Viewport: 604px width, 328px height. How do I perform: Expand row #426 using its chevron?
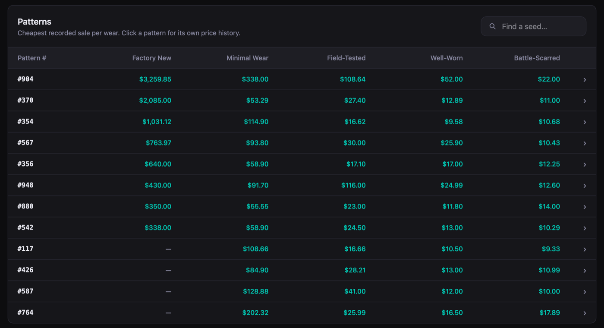pos(585,271)
